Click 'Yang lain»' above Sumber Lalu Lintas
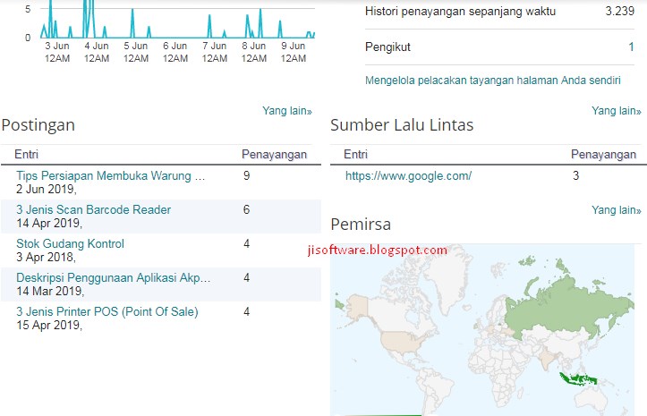The width and height of the screenshot is (647, 416). coord(617,111)
